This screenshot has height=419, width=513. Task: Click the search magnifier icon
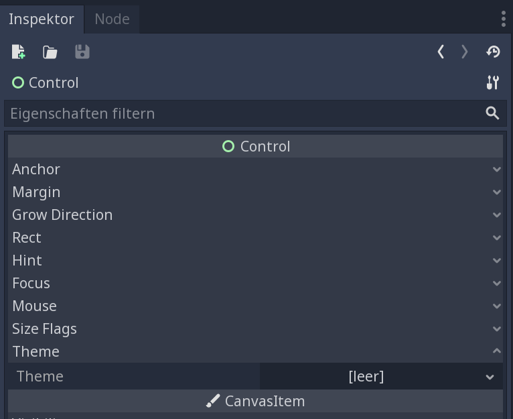tap(492, 113)
